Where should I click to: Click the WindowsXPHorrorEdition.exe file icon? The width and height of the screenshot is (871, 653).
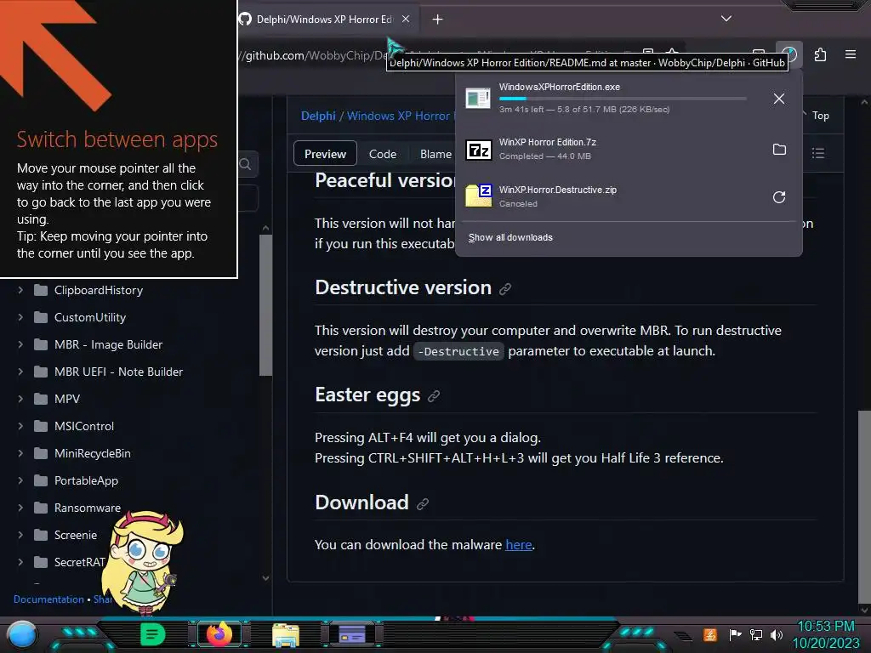pyautogui.click(x=478, y=99)
